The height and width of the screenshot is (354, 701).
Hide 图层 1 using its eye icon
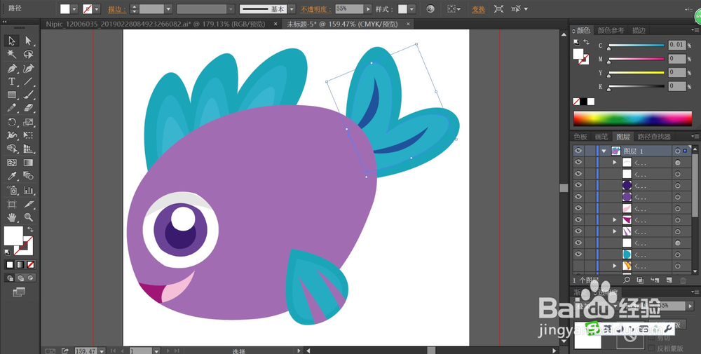(x=578, y=151)
